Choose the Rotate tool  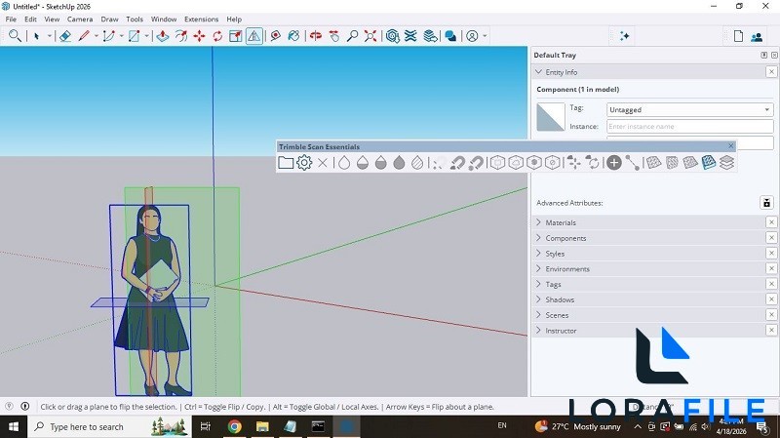[x=217, y=36]
